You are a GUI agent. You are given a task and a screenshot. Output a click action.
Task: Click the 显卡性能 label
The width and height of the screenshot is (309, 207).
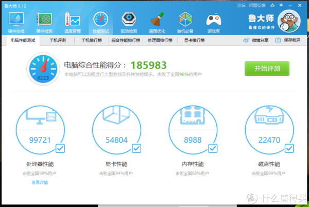tap(116, 164)
